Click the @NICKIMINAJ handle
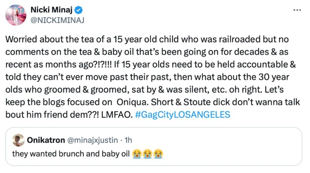Screen dimensions: 310x173 coord(57,20)
